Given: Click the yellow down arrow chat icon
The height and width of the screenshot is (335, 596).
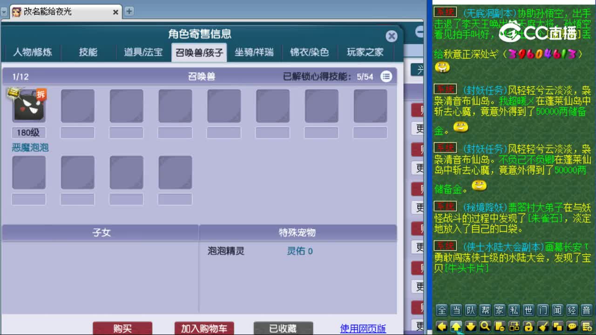Looking at the screenshot, I should 471,326.
